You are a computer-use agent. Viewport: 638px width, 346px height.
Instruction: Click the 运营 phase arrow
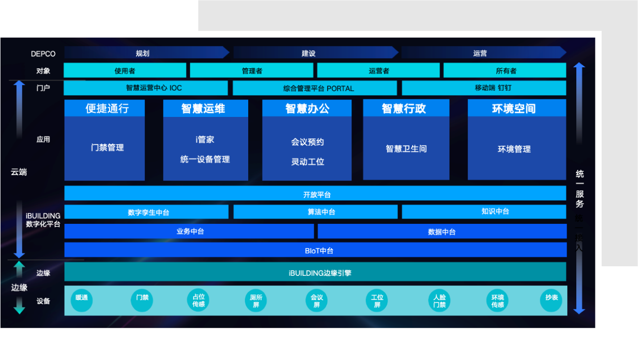tap(484, 52)
